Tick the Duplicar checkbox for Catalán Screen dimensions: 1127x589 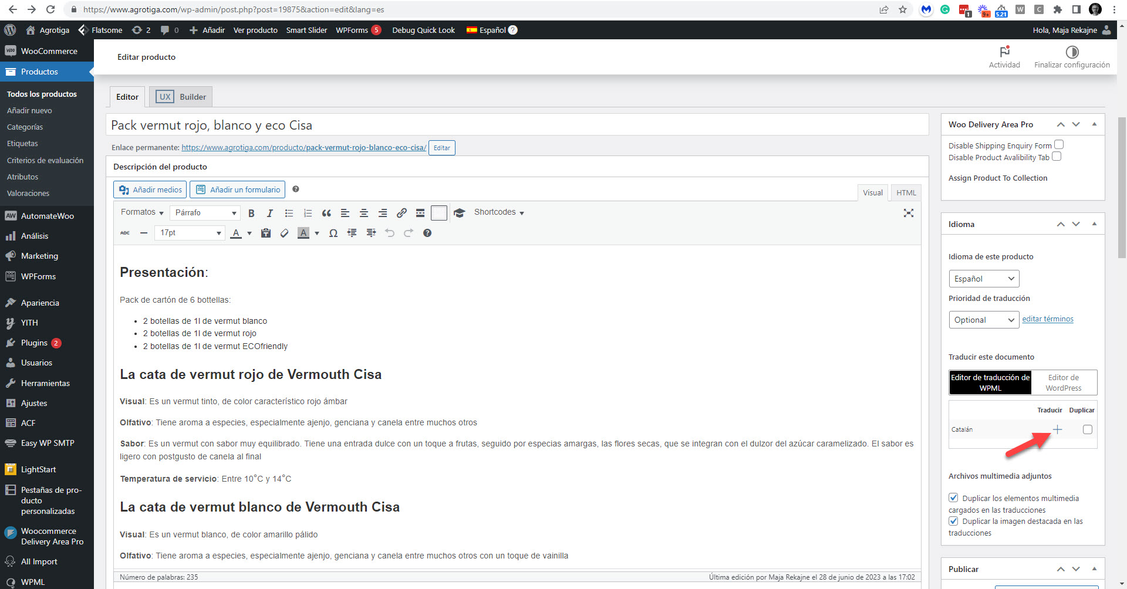tap(1088, 429)
